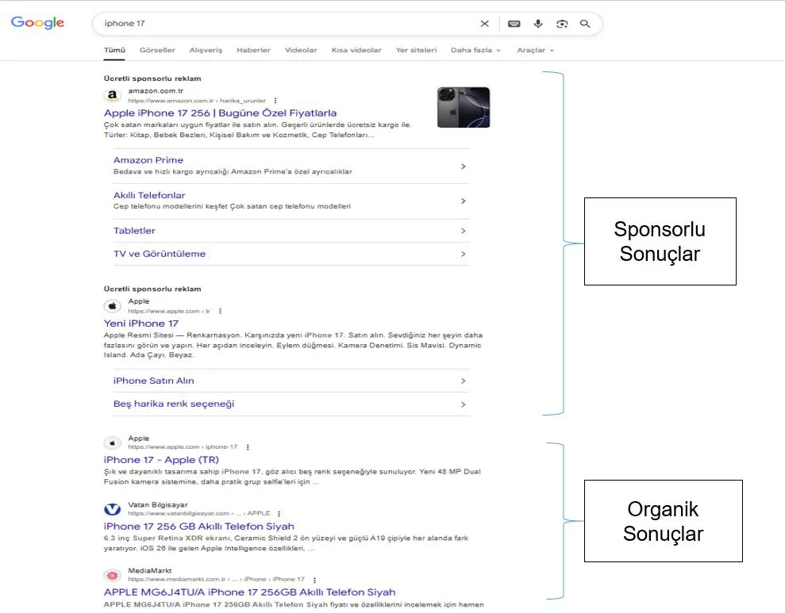Open iPhone 17 - Apple (TR) result
This screenshot has width=785, height=613.
pos(161,460)
